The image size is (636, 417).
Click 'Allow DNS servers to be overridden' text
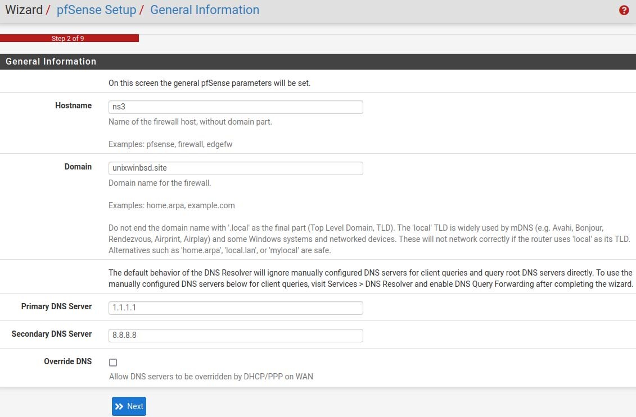coord(211,377)
